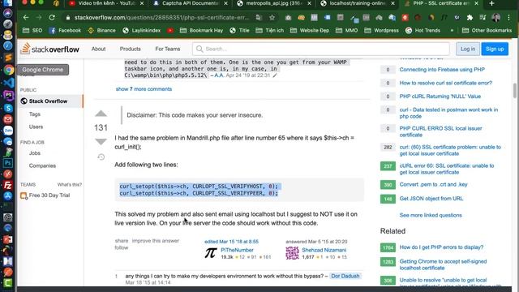Click the YouTube bookmark icon
This screenshot has height=292, width=519.
[170, 31]
